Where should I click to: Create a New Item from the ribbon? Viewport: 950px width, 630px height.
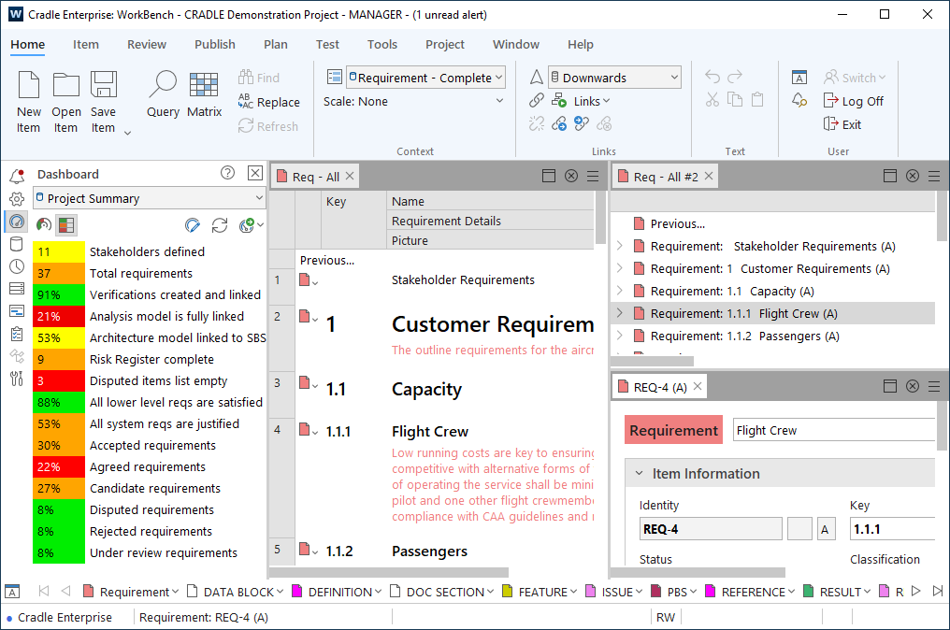28,101
